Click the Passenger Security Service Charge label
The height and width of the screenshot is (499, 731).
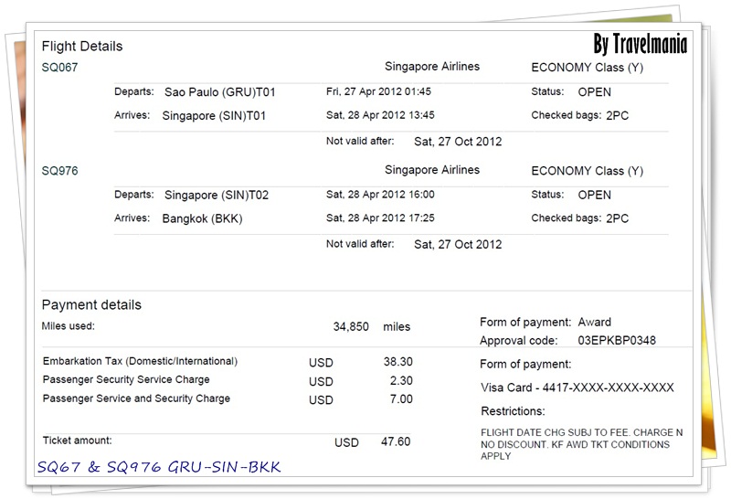(x=126, y=380)
